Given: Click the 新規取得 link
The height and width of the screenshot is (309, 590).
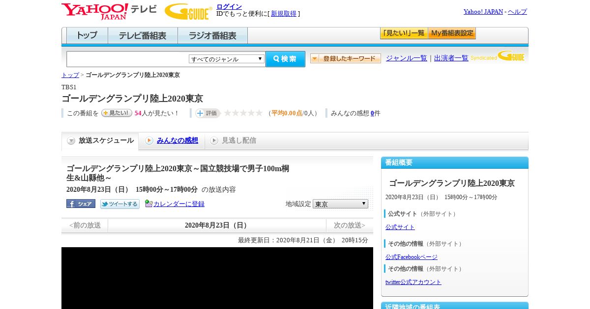Looking at the screenshot, I should (x=284, y=14).
